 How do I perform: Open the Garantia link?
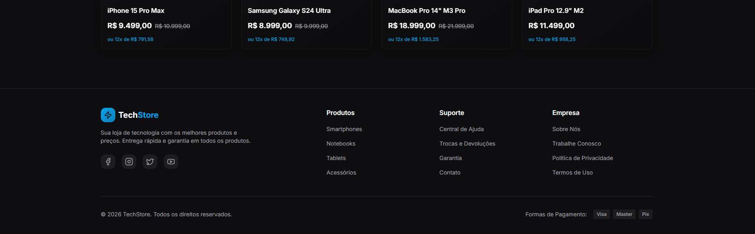450,158
